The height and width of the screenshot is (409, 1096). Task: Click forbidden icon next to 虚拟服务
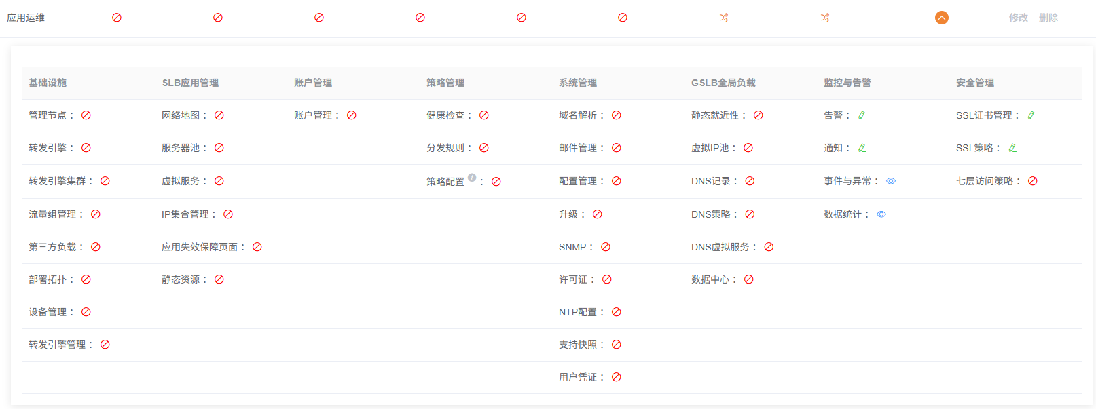click(x=219, y=181)
